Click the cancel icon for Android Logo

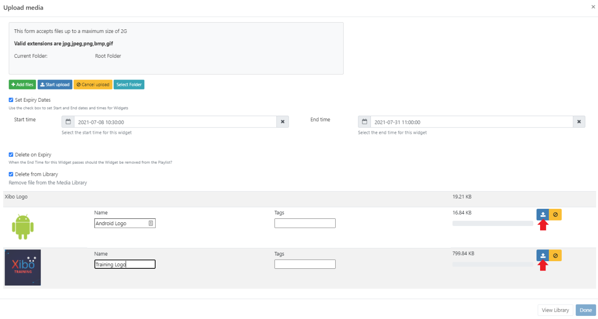555,215
